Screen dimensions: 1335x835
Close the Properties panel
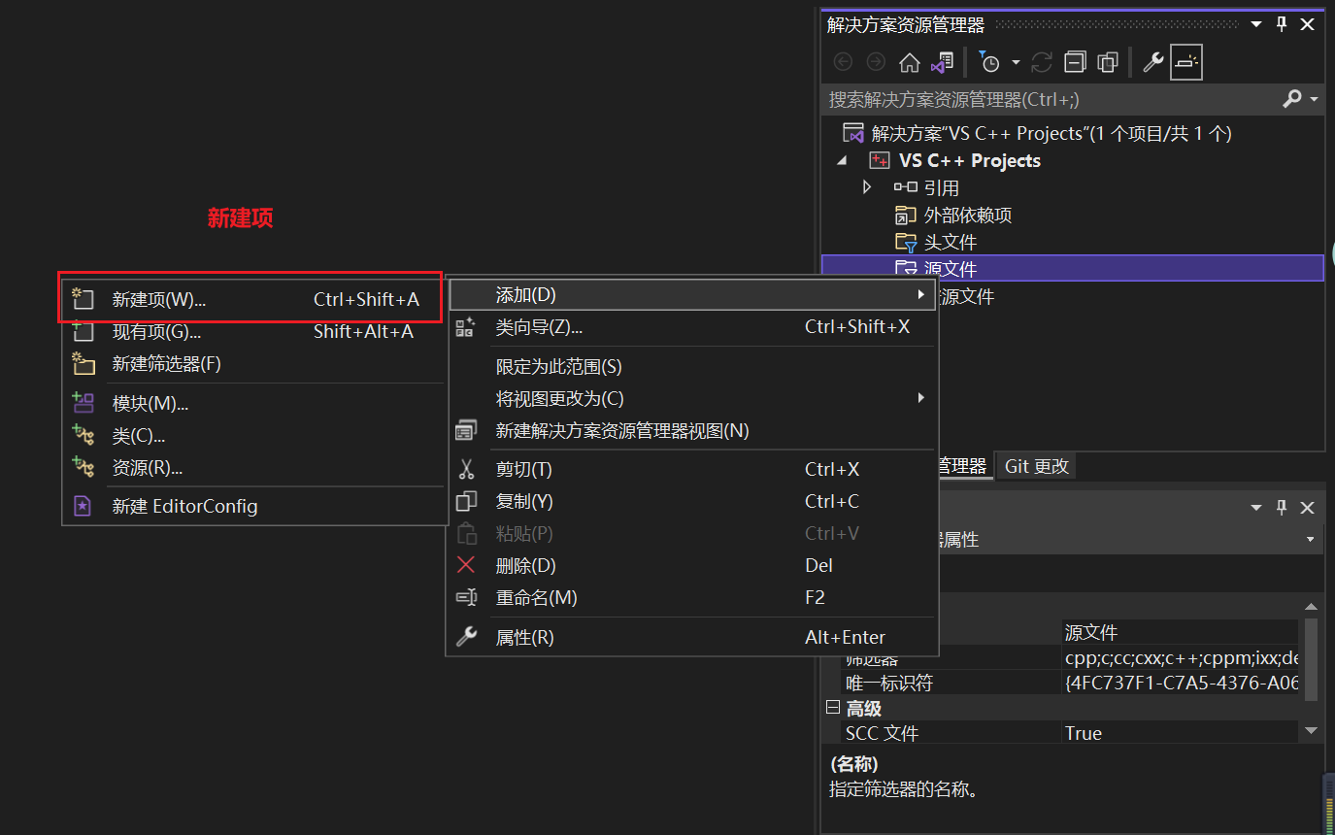(x=1308, y=508)
